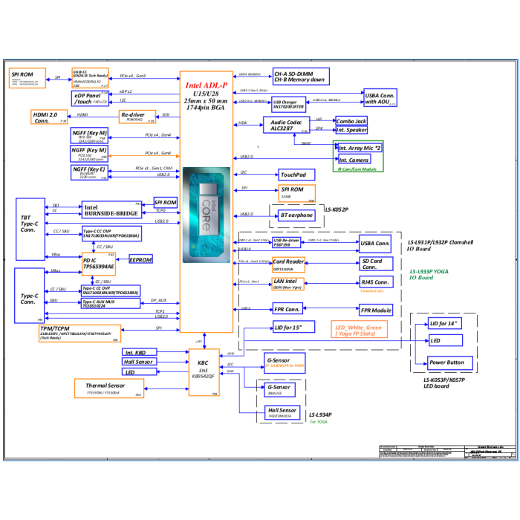Select the HDMI 2.0 Conn. block
The width and height of the screenshot is (520, 520).
[x=49, y=117]
